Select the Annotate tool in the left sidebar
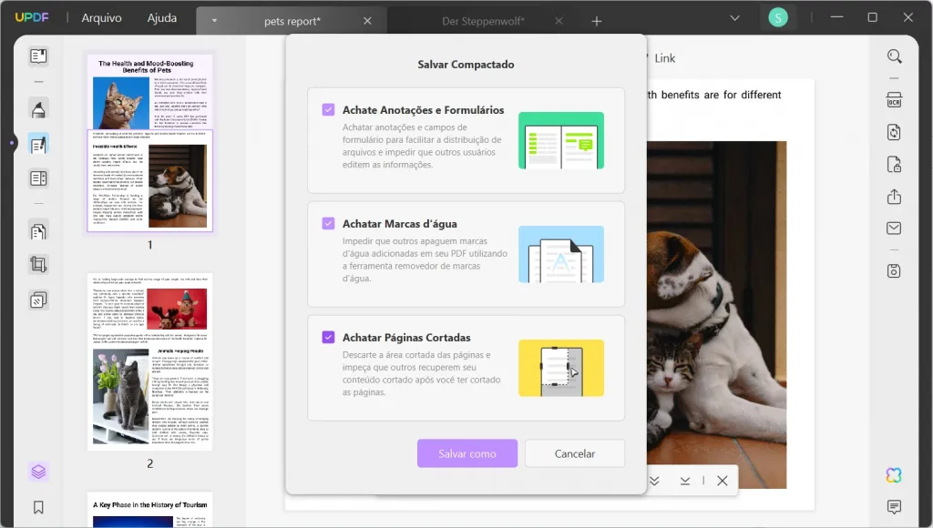The height and width of the screenshot is (528, 933). 37,108
